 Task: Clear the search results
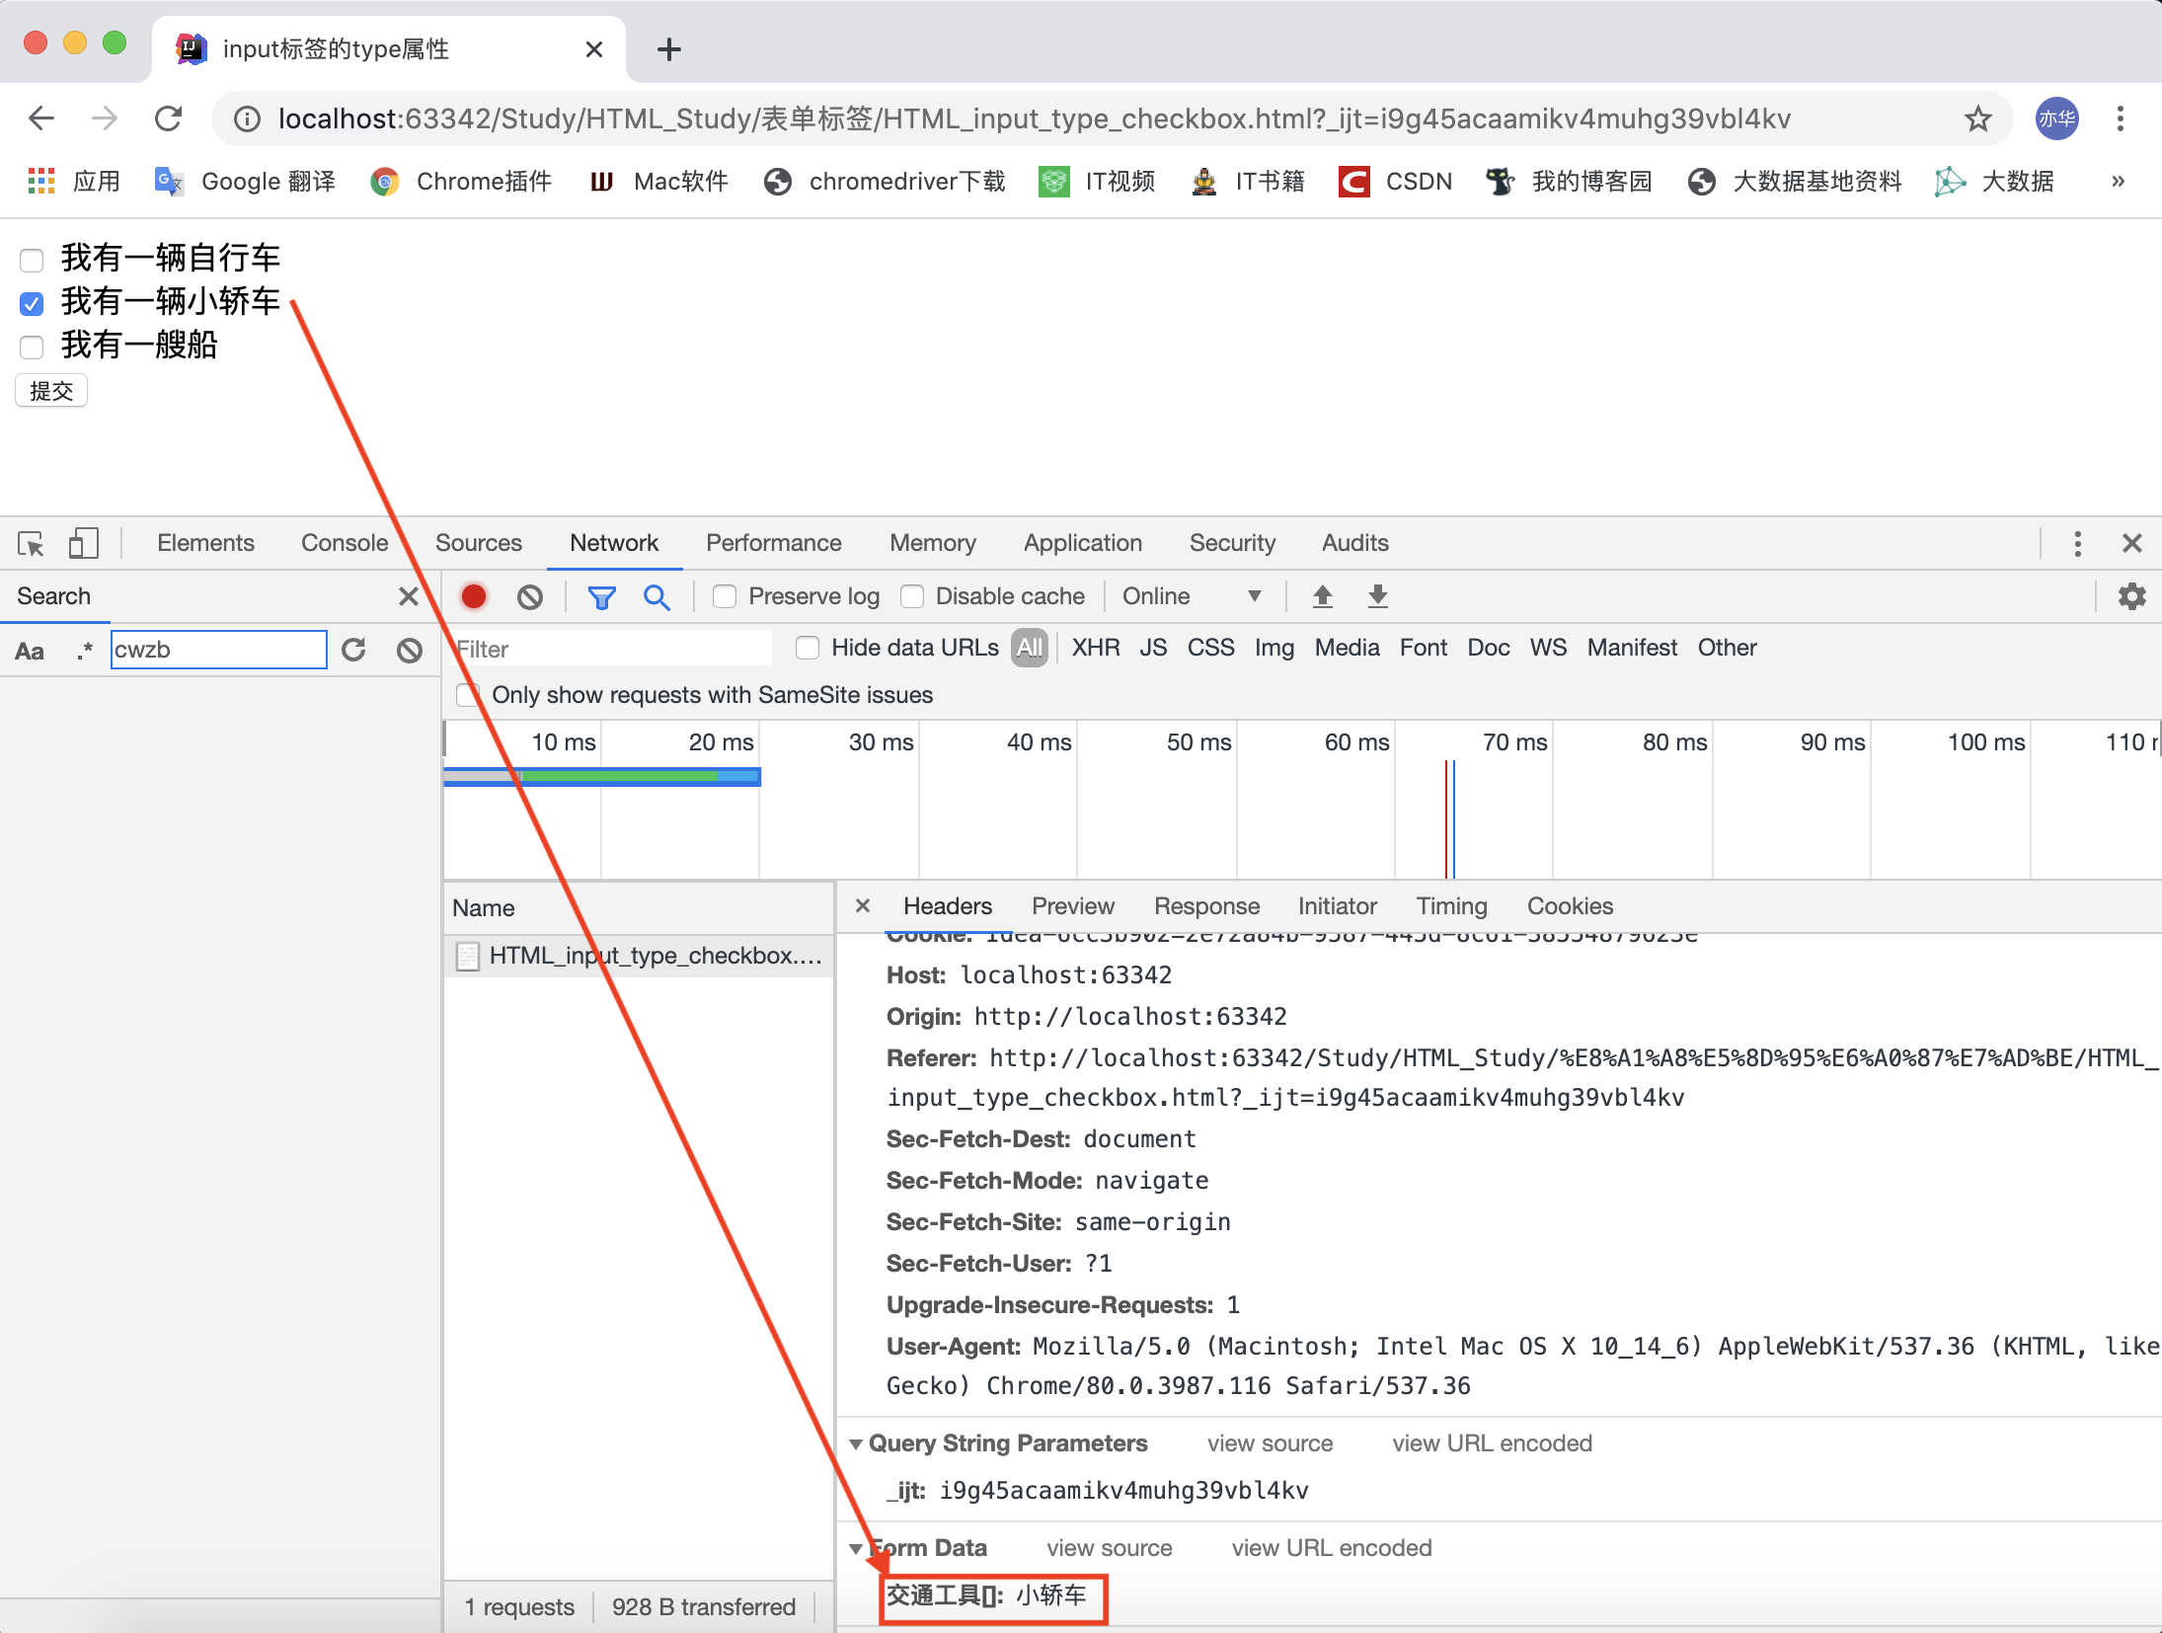pyautogui.click(x=410, y=650)
